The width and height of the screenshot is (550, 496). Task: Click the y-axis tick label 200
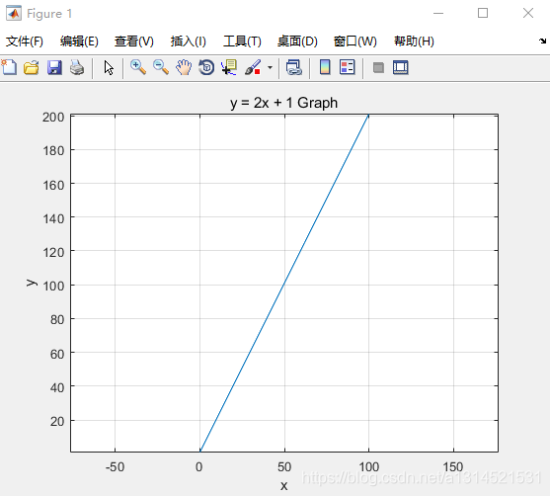click(x=53, y=117)
